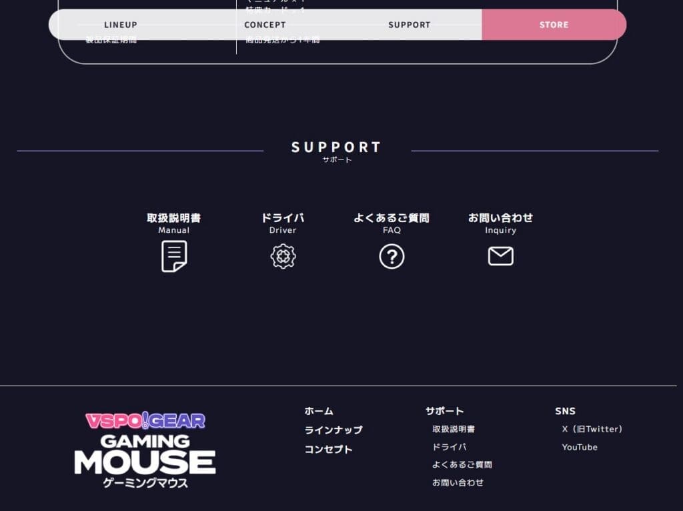The height and width of the screenshot is (511, 683).
Task: Select お問い合わせ heading above the envelope icon
Action: [x=500, y=217]
